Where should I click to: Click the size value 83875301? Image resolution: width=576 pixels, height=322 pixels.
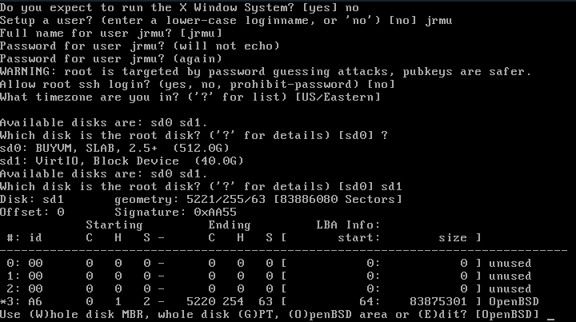(438, 302)
